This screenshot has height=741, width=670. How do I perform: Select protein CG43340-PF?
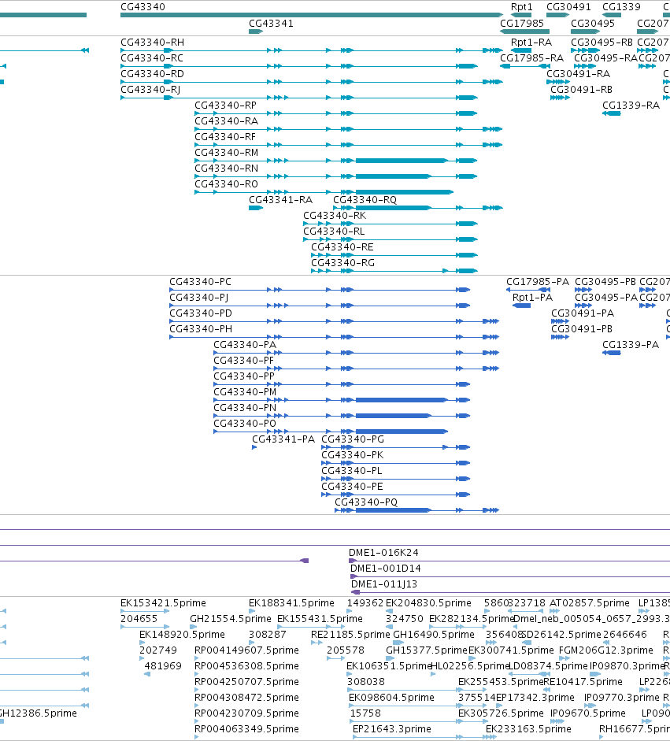tap(244, 361)
